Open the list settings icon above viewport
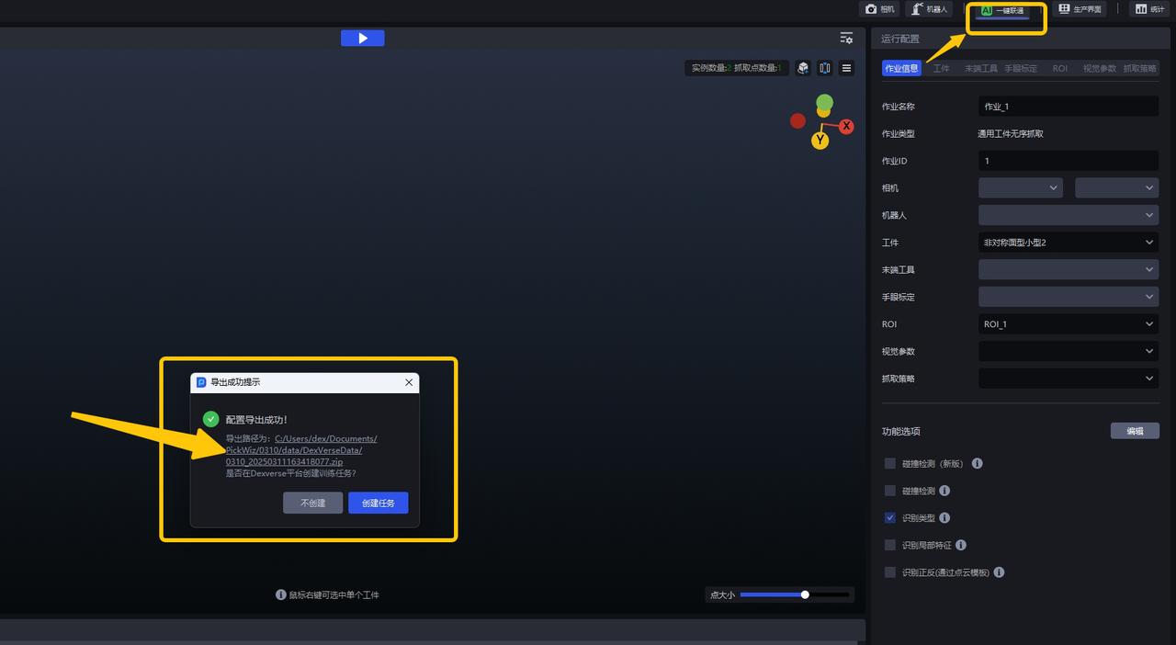1176x645 pixels. click(x=846, y=38)
